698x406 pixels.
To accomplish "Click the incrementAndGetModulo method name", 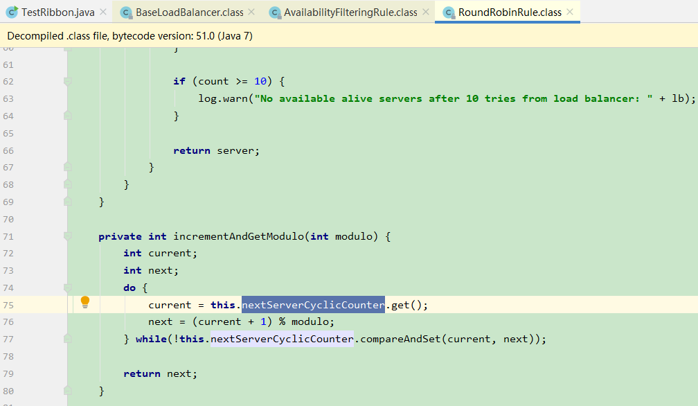I will 239,236.
